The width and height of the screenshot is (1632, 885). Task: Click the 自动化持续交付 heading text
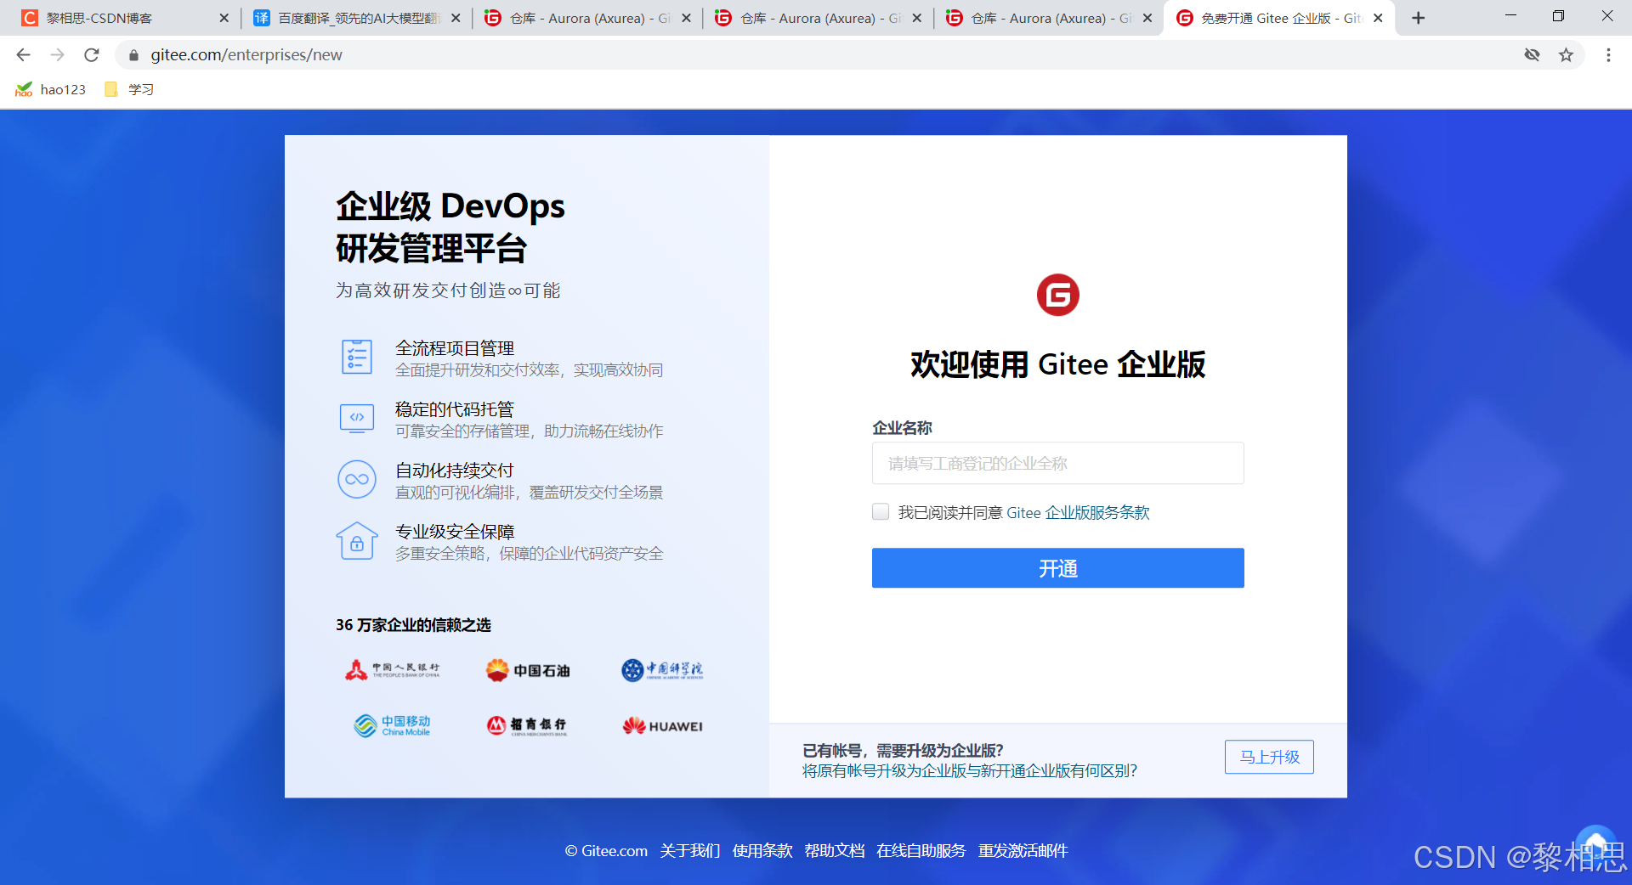coord(455,471)
